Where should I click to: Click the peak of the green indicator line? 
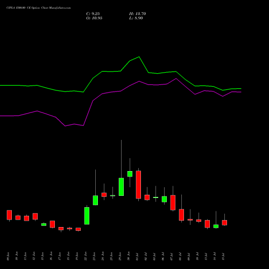139,57
